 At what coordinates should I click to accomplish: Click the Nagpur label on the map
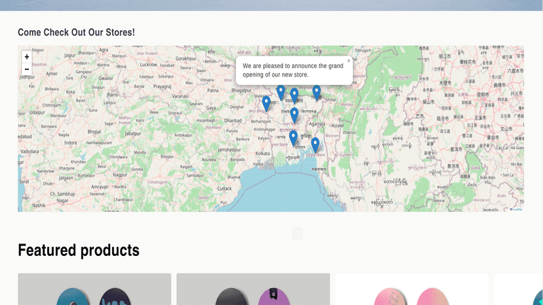click(120, 175)
